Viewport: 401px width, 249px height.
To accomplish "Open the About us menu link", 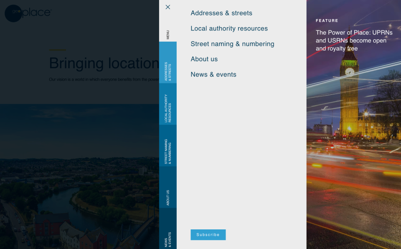I will [x=204, y=59].
